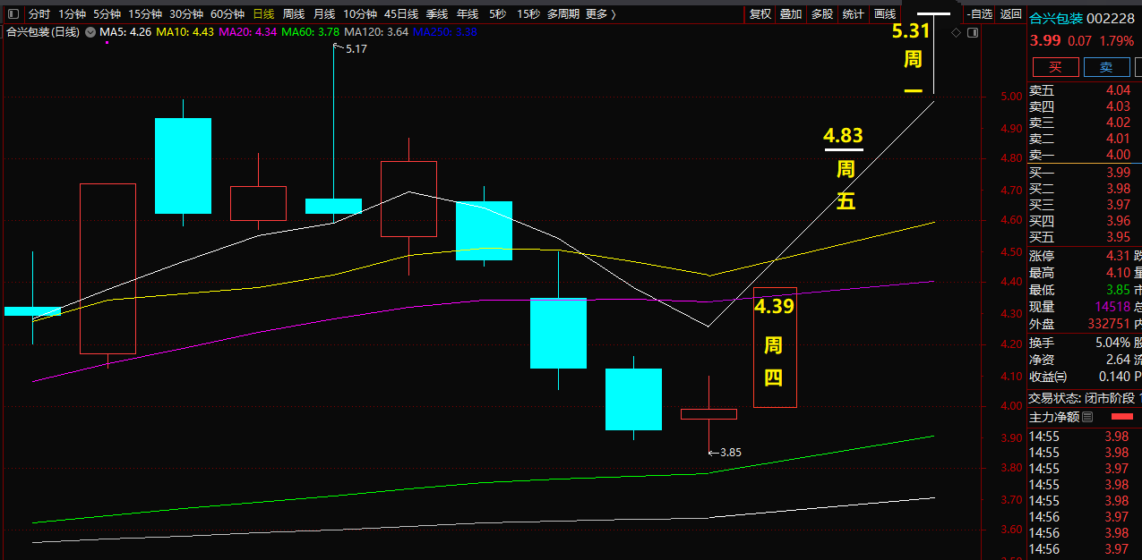Switch to 月线 monthly tab
The image size is (1142, 560).
[x=324, y=14]
